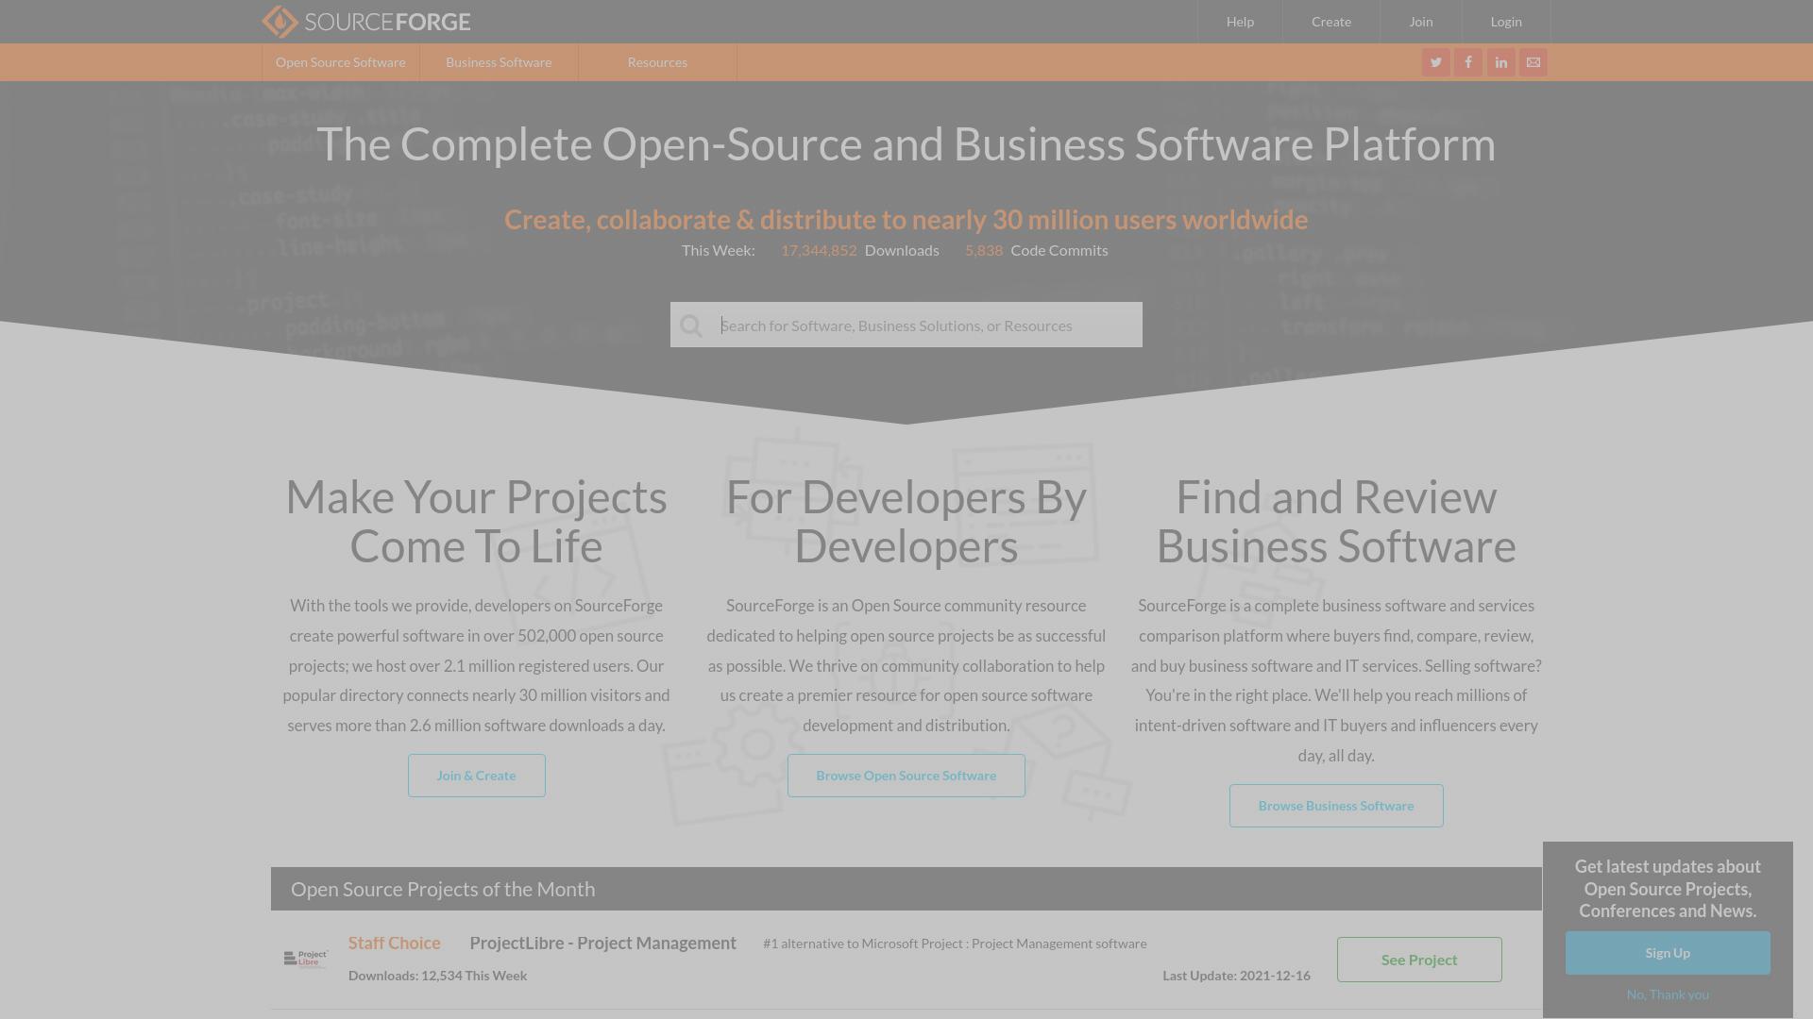Click For Developers By Developers heading
Screen dimensions: 1813x1019
(x=906, y=522)
